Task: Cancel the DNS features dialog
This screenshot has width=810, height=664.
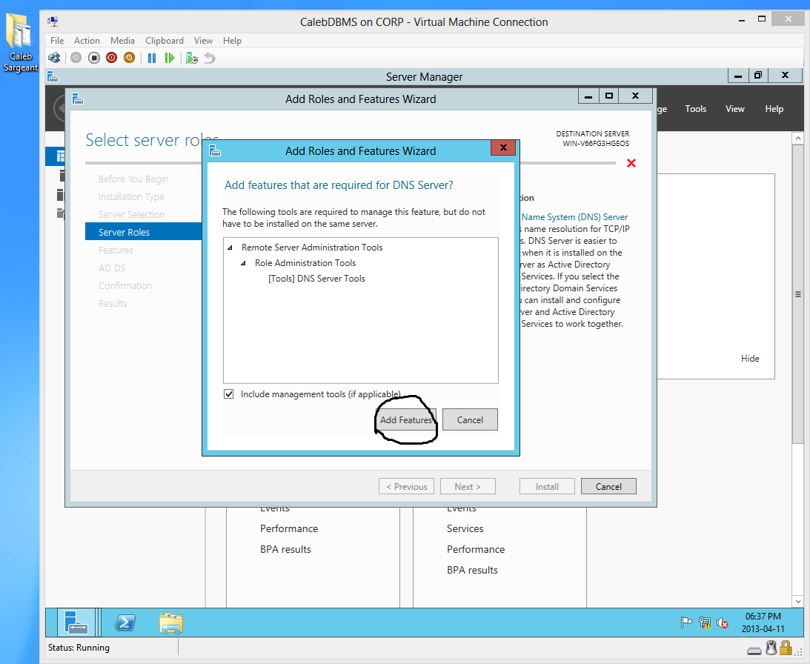Action: (x=470, y=419)
